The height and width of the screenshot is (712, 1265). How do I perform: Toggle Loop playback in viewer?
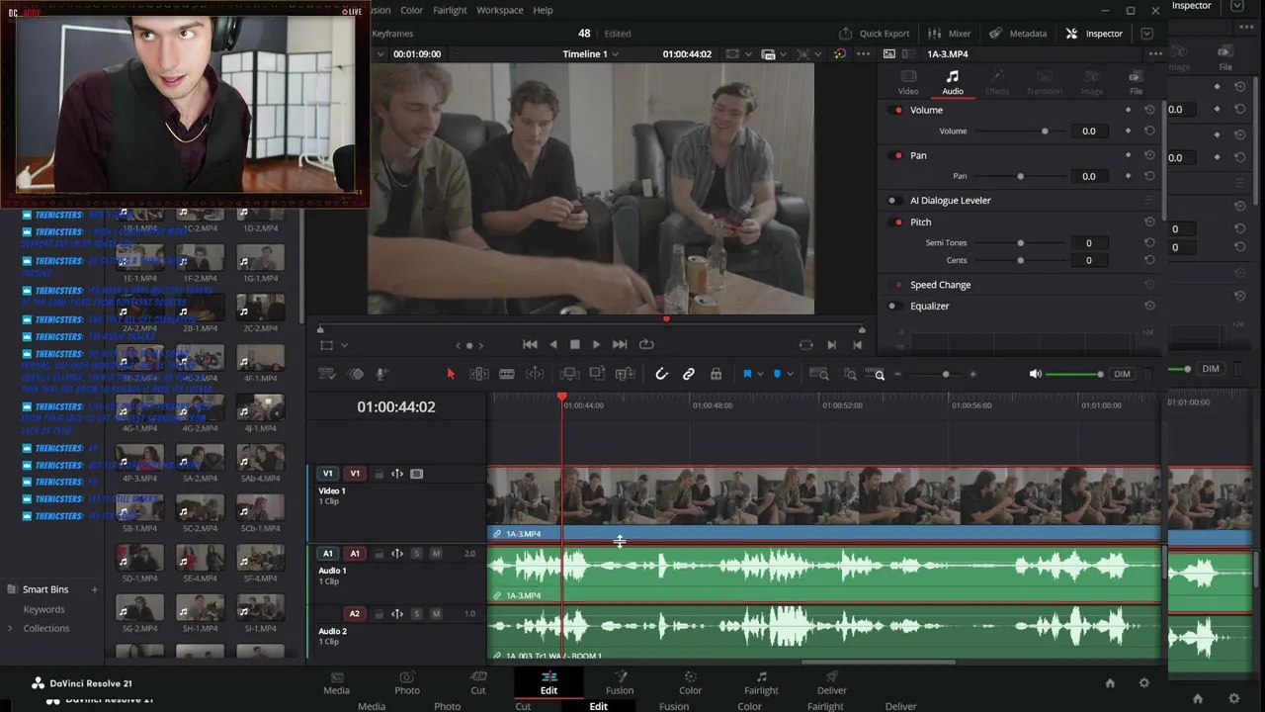point(646,344)
